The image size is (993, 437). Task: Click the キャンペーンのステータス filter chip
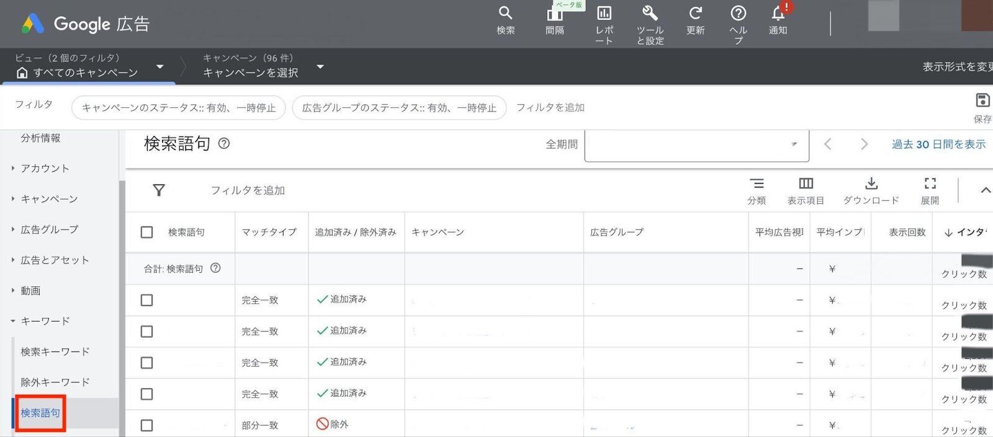point(179,108)
